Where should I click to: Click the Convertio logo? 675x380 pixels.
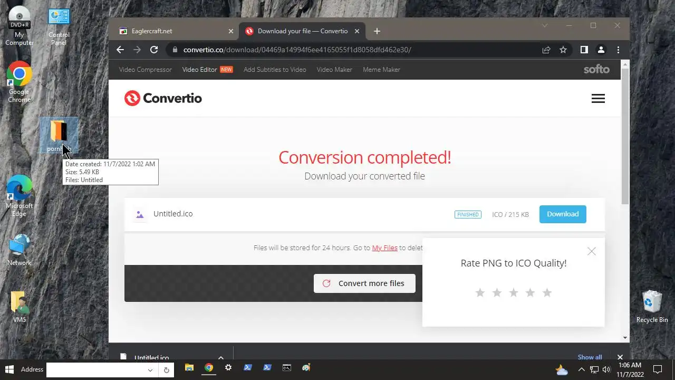pyautogui.click(x=163, y=98)
